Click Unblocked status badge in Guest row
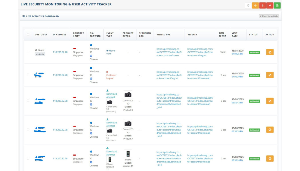300x171 pixels. click(255, 52)
